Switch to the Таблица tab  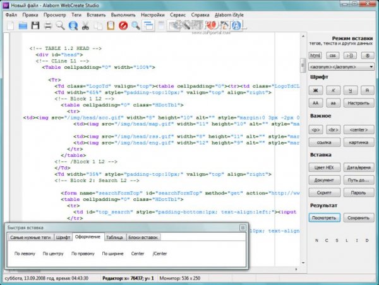pyautogui.click(x=114, y=238)
